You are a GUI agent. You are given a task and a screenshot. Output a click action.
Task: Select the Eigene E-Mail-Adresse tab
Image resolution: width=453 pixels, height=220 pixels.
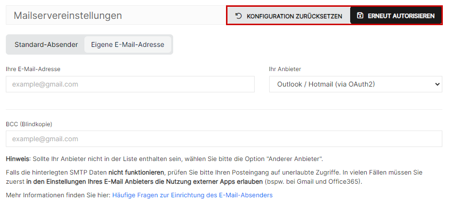[x=128, y=44]
